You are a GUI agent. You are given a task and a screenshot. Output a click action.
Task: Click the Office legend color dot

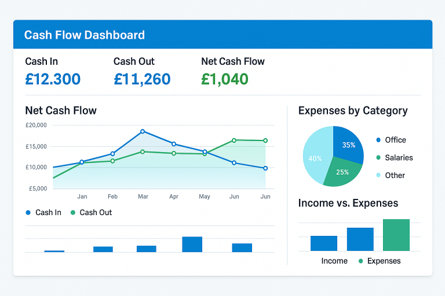coord(378,140)
